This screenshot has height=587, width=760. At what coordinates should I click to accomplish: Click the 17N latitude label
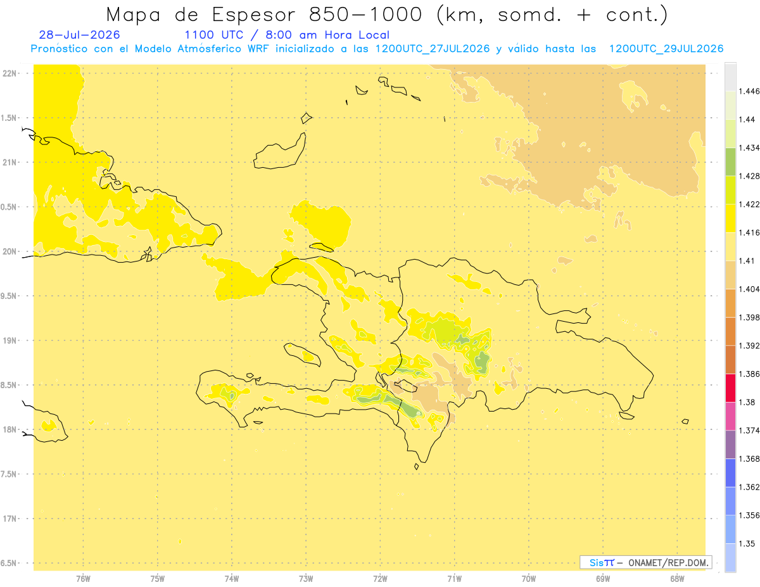[x=10, y=519]
